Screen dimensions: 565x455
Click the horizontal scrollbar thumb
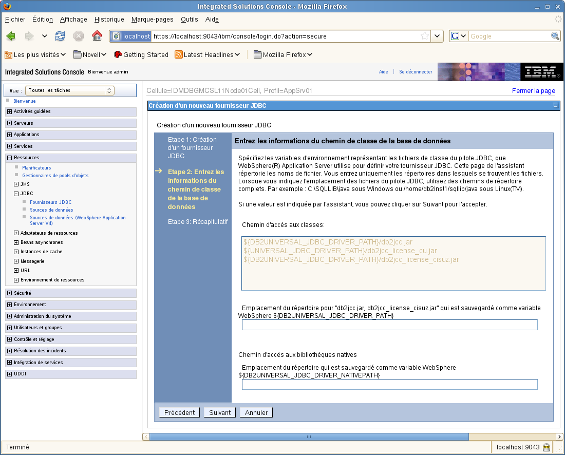pyautogui.click(x=309, y=437)
